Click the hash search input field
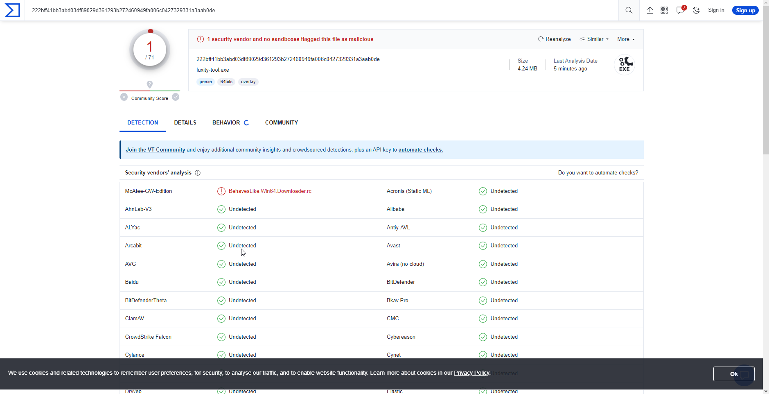The width and height of the screenshot is (769, 394). (319, 10)
